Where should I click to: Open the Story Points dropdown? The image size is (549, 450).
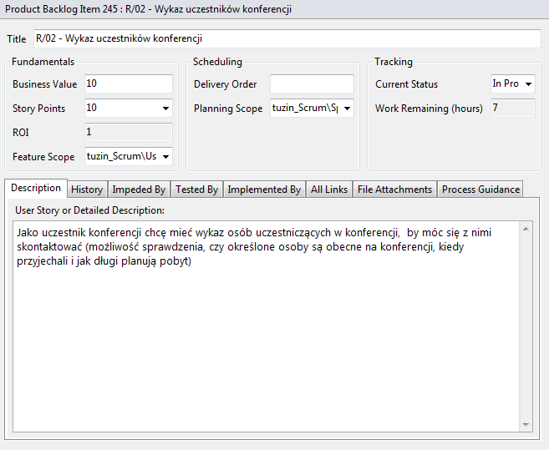point(165,109)
